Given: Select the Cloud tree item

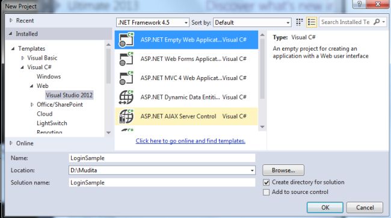Looking at the screenshot, I should [45, 114].
